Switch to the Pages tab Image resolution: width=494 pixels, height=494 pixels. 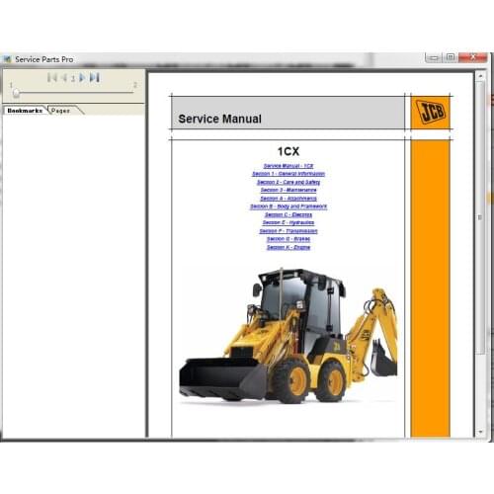tap(61, 111)
